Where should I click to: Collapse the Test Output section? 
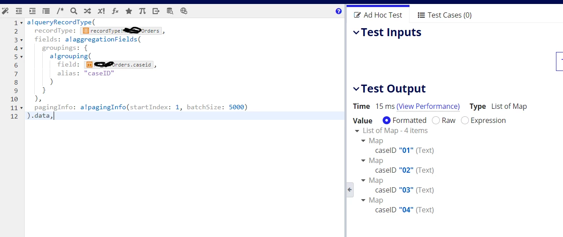356,89
